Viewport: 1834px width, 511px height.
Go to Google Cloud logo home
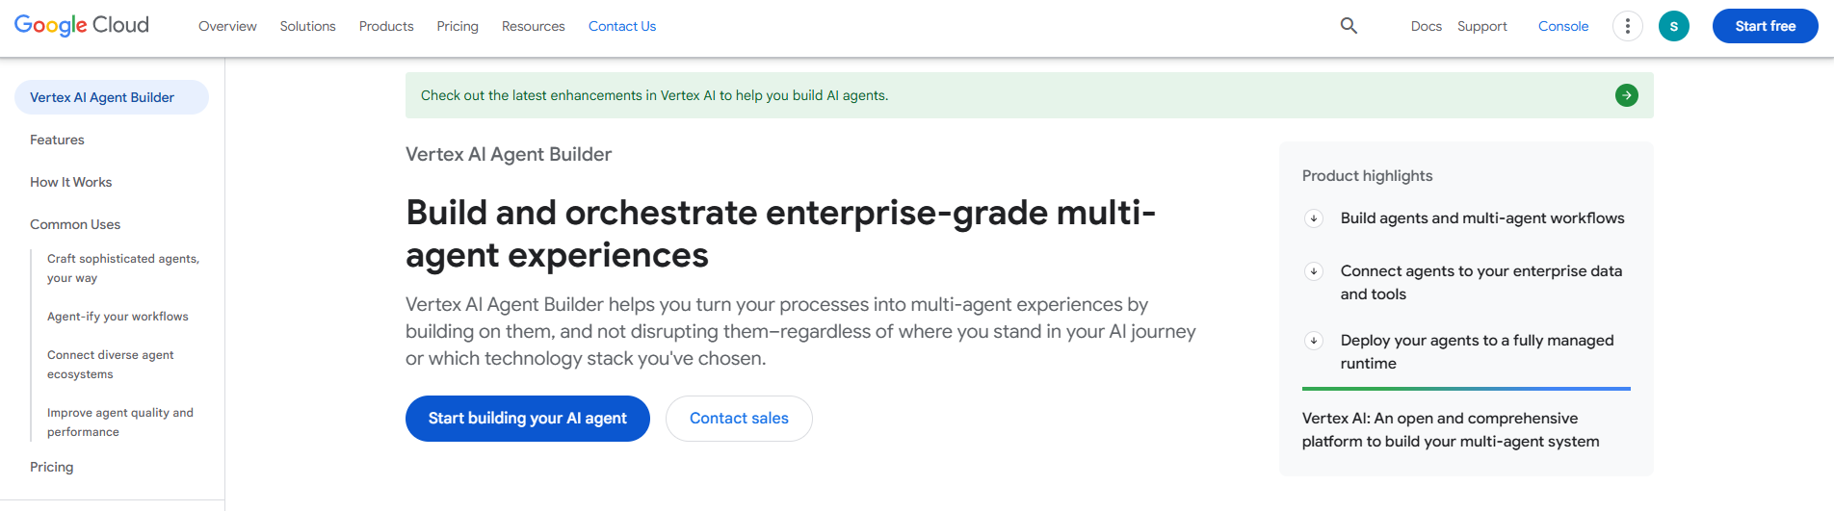coord(82,25)
